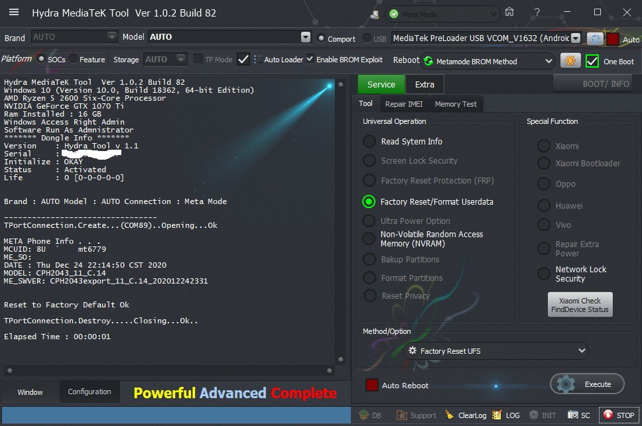Click the STOP button
Viewport: 642px width, 426px height.
[619, 415]
